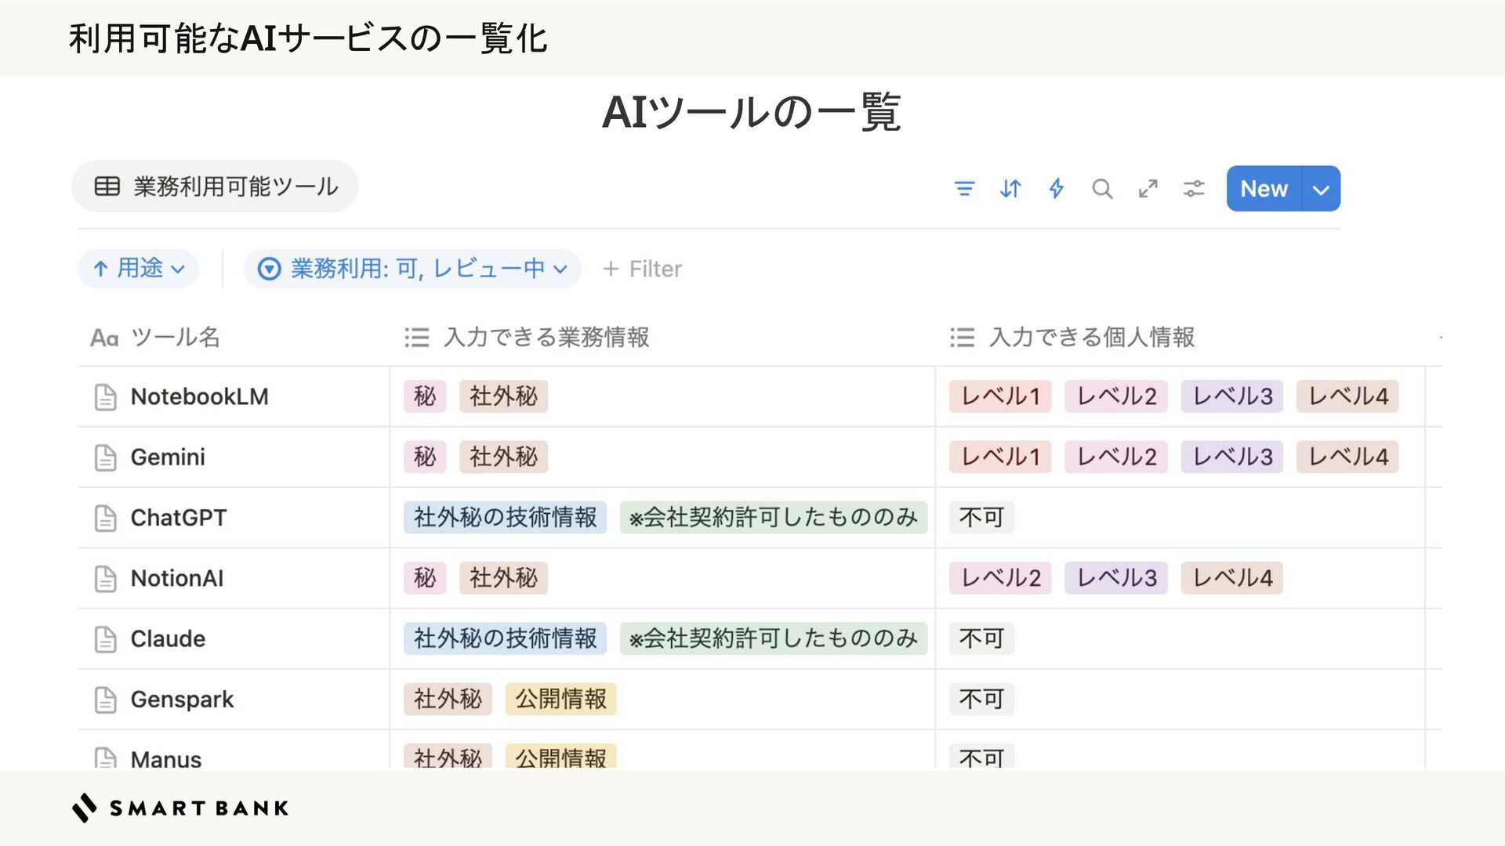The height and width of the screenshot is (846, 1505).
Task: Click the 公開情報 tag in Genspark row
Action: pyautogui.click(x=560, y=699)
